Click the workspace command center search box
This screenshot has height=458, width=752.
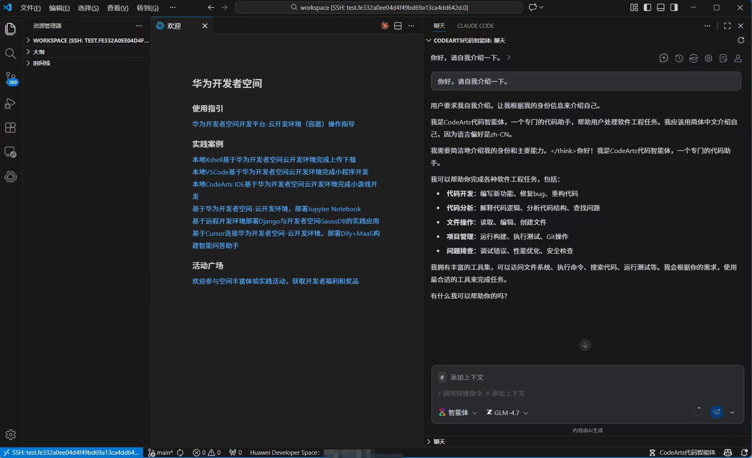(x=379, y=7)
